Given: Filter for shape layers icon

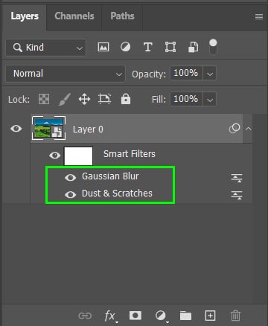Looking at the screenshot, I should pyautogui.click(x=170, y=47).
